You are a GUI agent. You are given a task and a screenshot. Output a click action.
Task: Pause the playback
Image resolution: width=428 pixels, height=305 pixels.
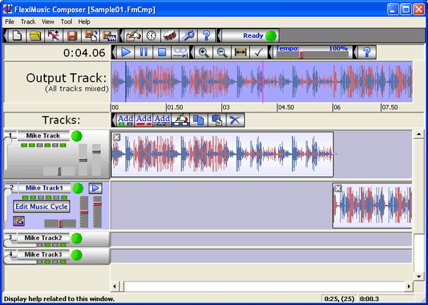pyautogui.click(x=144, y=53)
